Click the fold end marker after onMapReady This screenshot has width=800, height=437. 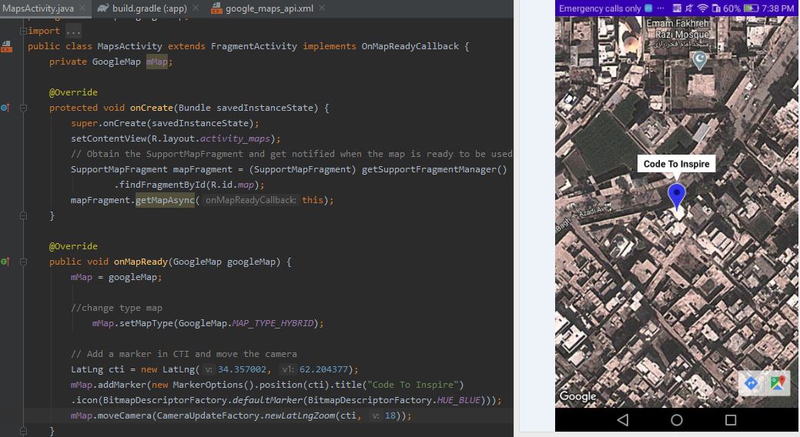(x=23, y=432)
